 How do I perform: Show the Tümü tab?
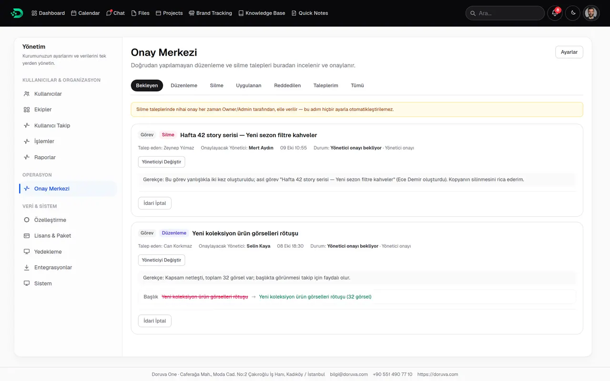357,85
